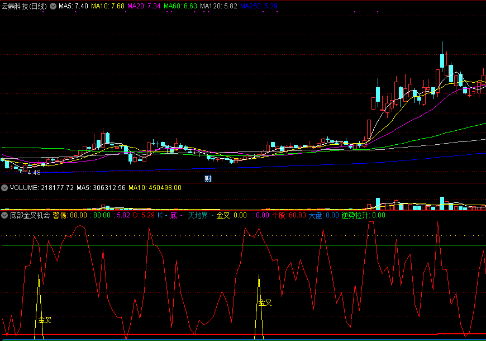Click the 个股: 60.83 value

(x=289, y=215)
